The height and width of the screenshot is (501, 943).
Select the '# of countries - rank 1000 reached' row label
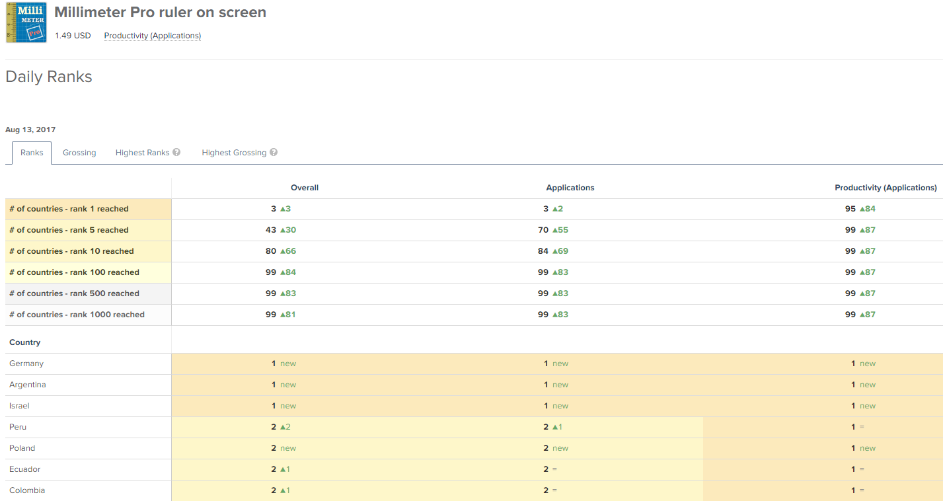[77, 315]
